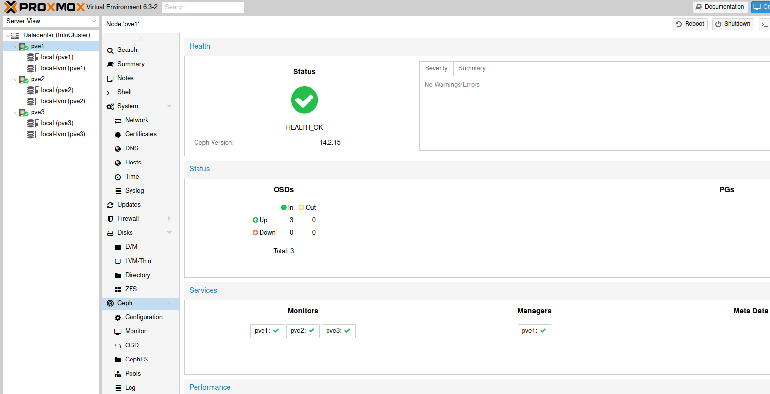
Task: Click the Shutdown button
Action: (733, 24)
